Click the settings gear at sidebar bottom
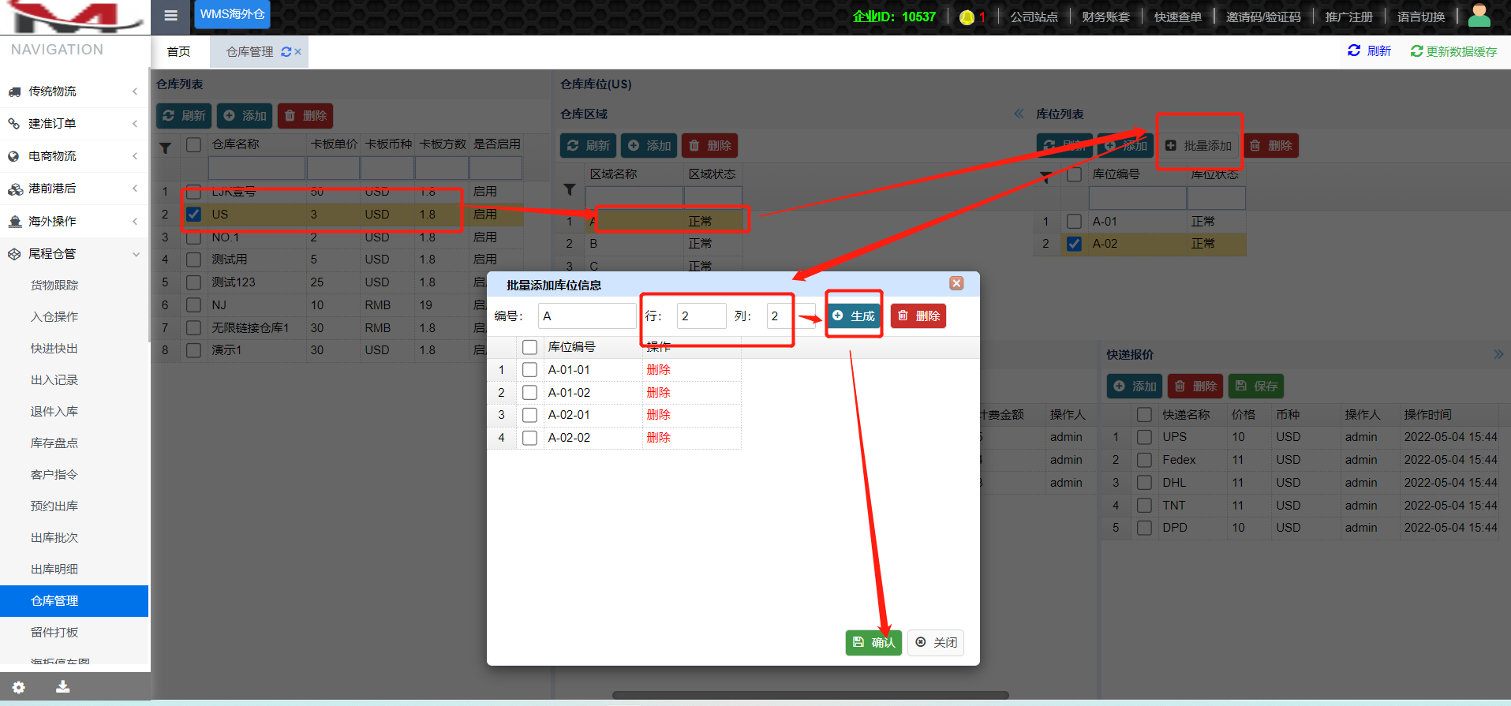Image resolution: width=1511 pixels, height=706 pixels. tap(19, 687)
